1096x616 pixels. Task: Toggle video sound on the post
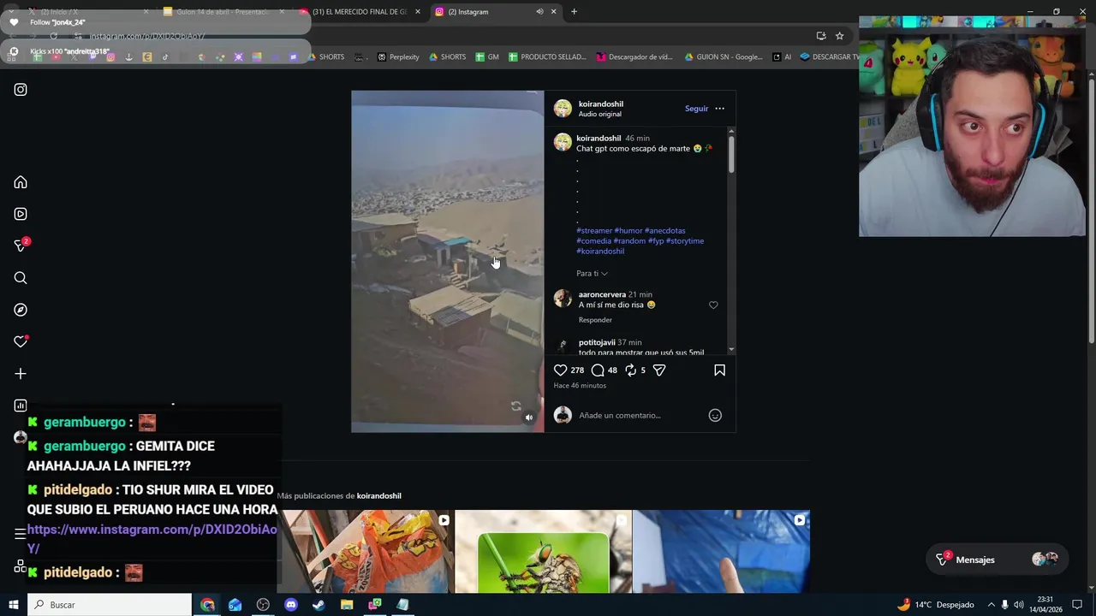(x=529, y=418)
